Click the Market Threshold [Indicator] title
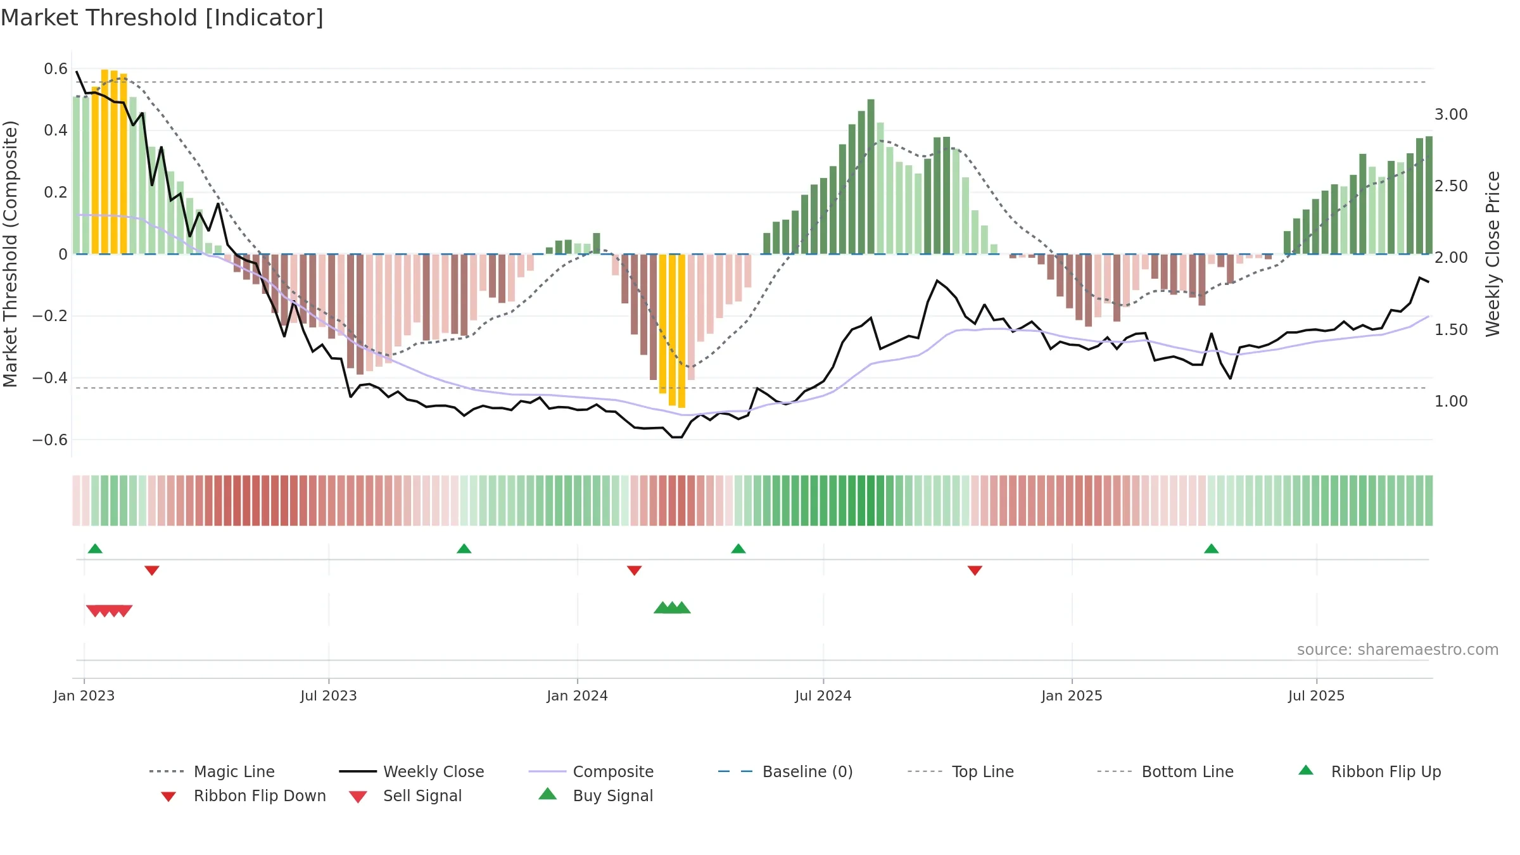The width and height of the screenshot is (1520, 855). [162, 18]
